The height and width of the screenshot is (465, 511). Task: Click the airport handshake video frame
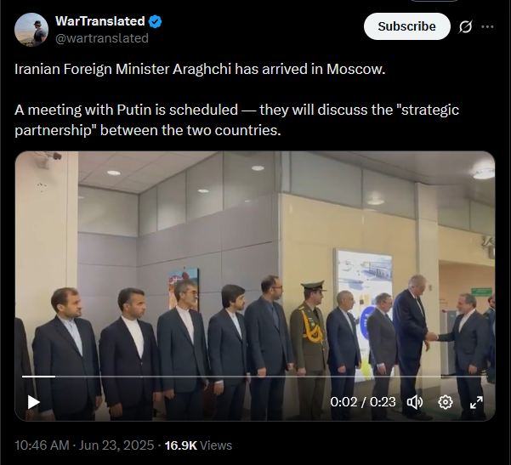pos(255,286)
